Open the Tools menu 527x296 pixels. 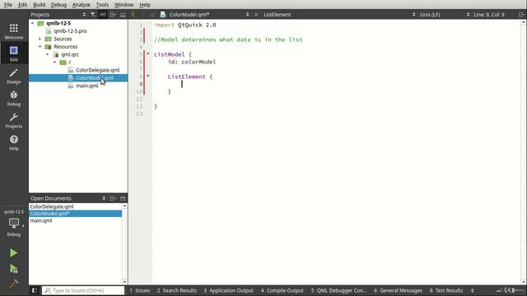tap(102, 5)
